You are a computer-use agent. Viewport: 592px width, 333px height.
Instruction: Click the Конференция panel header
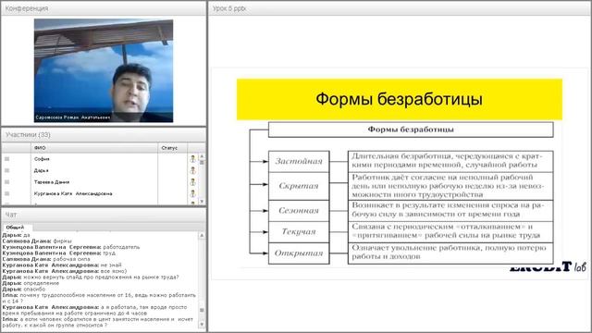[104, 8]
